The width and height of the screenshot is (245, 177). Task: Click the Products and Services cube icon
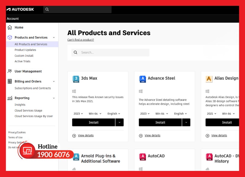[10, 37]
